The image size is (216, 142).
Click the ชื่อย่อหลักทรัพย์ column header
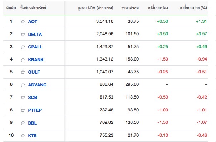pyautogui.click(x=33, y=8)
